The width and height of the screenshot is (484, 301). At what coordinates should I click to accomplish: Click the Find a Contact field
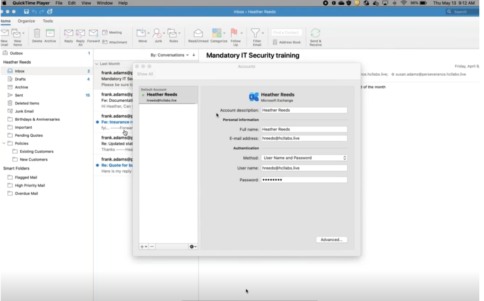pyautogui.click(x=287, y=33)
